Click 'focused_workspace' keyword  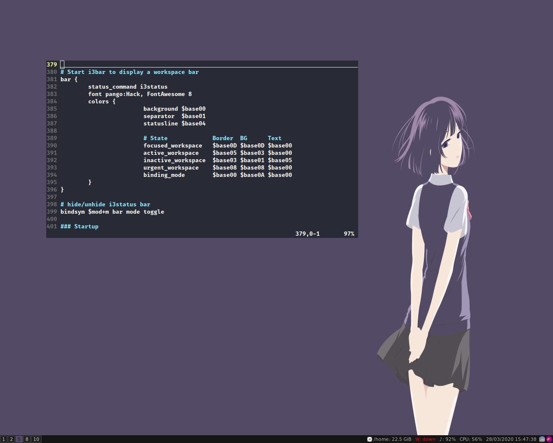tap(173, 145)
